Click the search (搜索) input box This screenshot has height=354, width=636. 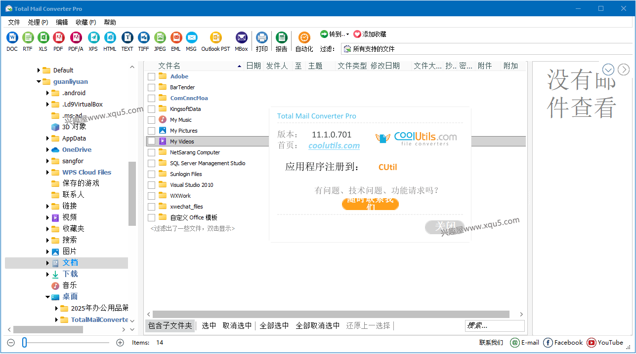(x=495, y=325)
